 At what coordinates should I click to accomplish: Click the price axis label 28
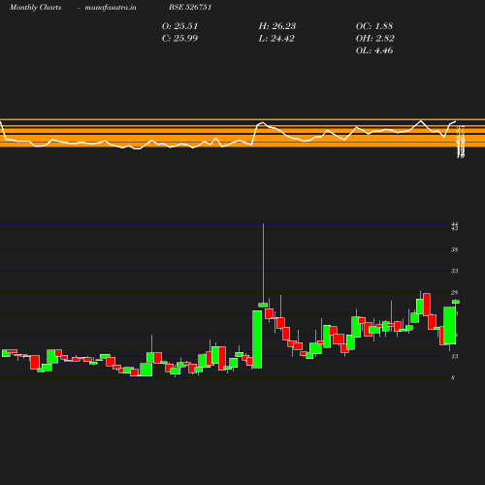(x=455, y=292)
